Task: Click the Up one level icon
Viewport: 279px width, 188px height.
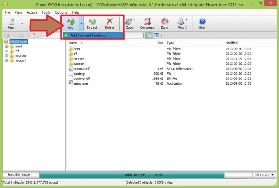Action: coord(34,35)
